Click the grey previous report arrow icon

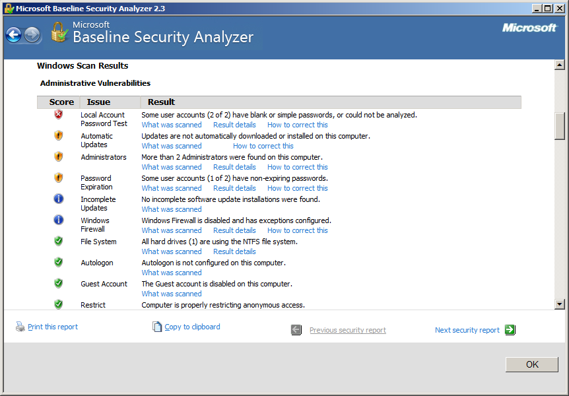coord(296,330)
